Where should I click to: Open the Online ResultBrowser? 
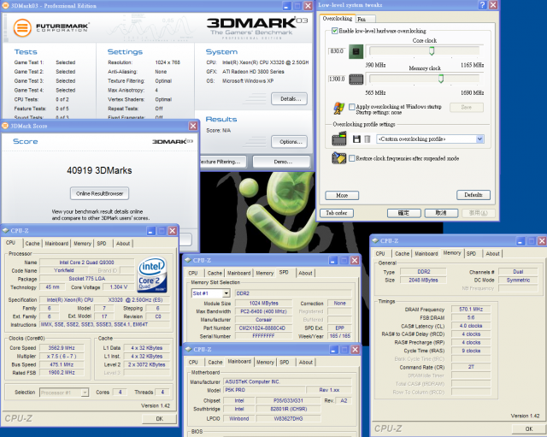pyautogui.click(x=99, y=193)
